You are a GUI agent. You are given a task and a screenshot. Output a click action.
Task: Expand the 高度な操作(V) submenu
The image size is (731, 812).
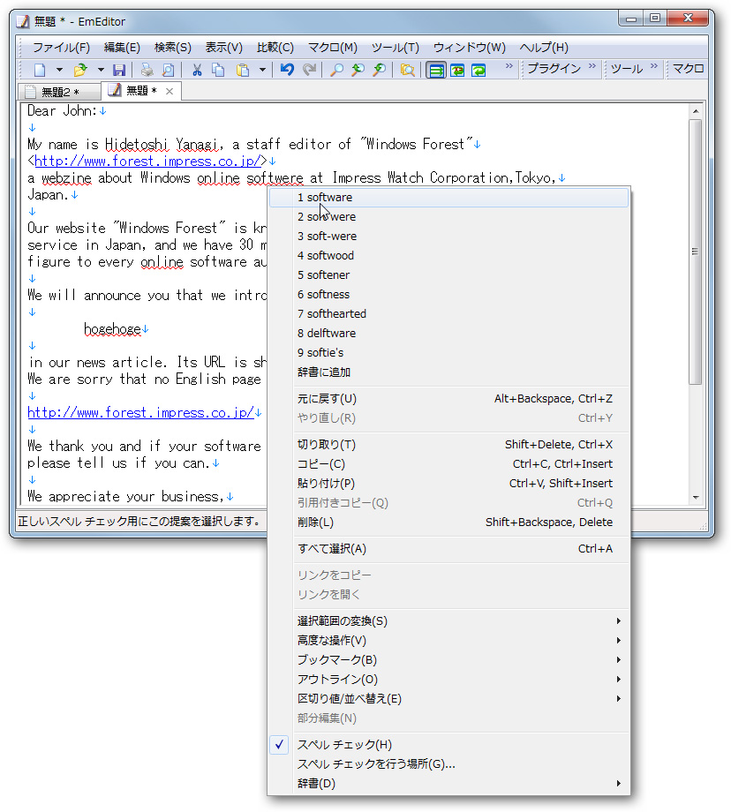point(448,641)
